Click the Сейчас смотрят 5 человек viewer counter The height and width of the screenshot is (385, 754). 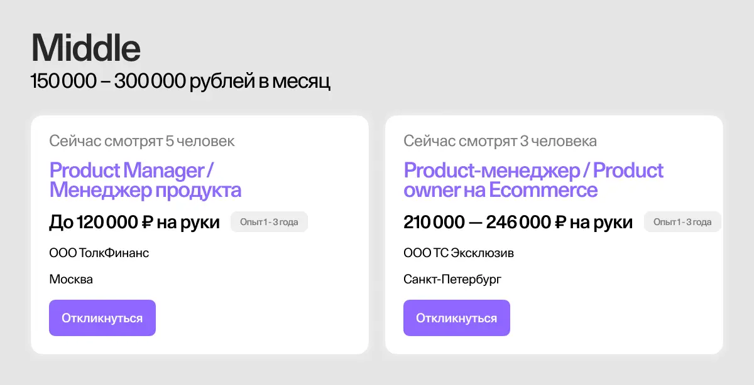(143, 141)
